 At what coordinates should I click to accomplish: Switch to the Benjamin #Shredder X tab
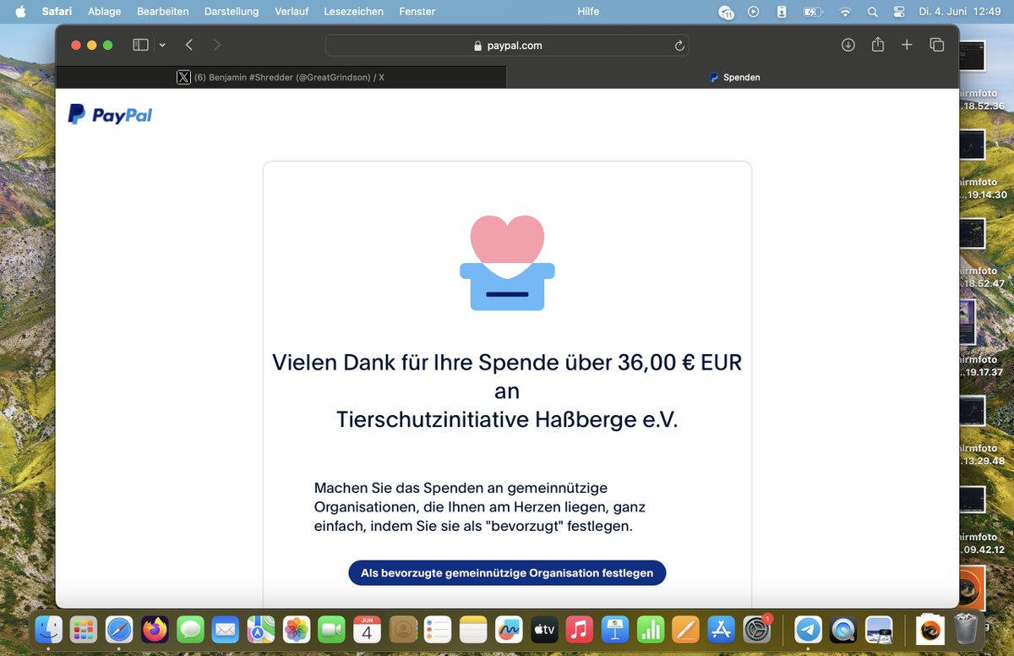tap(281, 77)
